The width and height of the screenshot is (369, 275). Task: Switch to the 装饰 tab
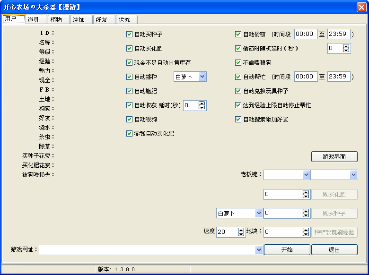[x=81, y=19]
